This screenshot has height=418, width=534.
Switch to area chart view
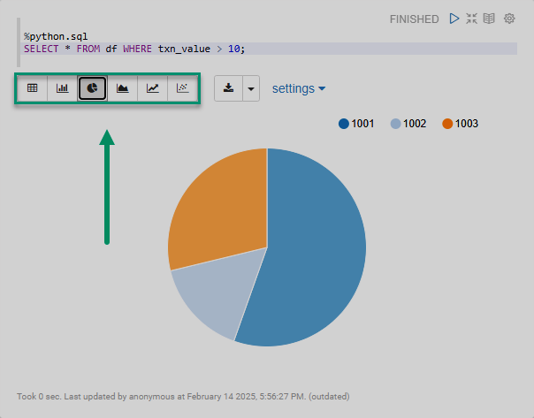click(123, 88)
